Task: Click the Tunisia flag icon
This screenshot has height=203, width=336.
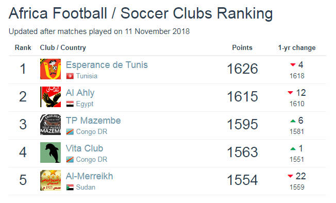Action: tap(70, 76)
